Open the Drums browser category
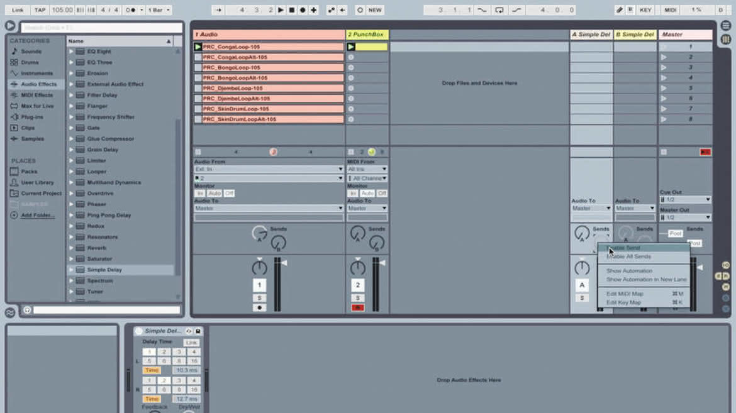736x413 pixels. (30, 62)
